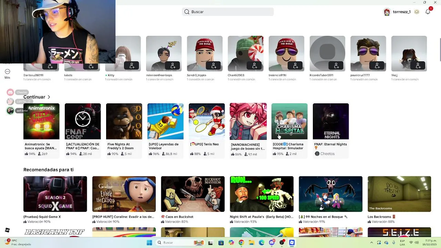The width and height of the screenshot is (441, 248).
Task: Add Chantii2003 with the plus-person icon
Action: point(255,66)
